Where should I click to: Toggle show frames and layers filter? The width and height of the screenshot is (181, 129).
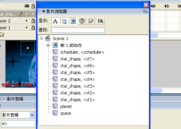click(x=91, y=21)
